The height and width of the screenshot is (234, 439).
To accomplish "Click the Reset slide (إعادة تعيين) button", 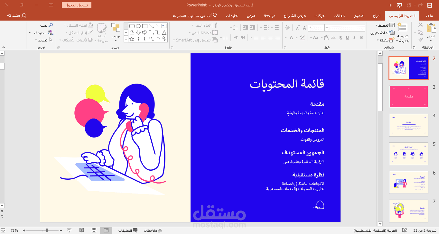I will [x=382, y=33].
